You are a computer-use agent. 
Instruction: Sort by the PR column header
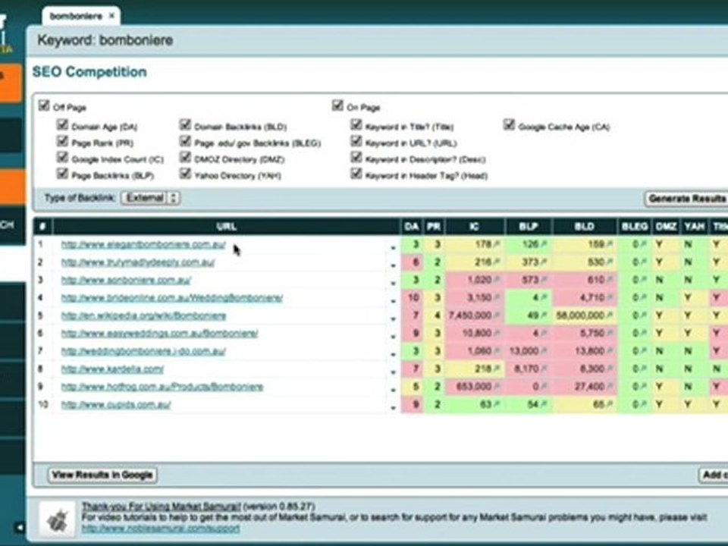434,227
